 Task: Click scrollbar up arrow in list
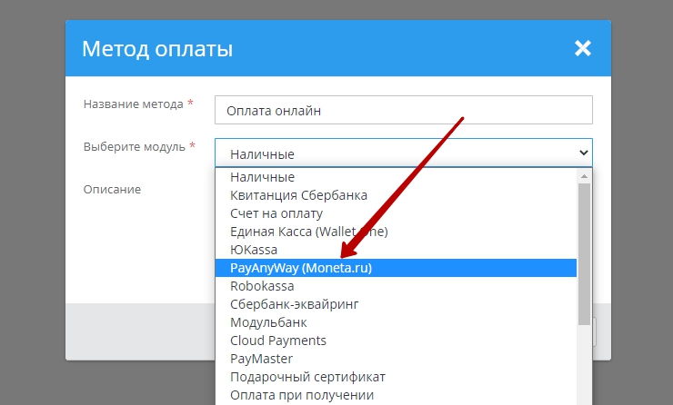[584, 175]
